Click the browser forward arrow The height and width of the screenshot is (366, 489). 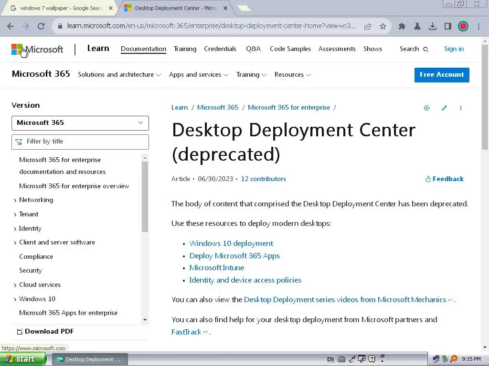[26, 26]
